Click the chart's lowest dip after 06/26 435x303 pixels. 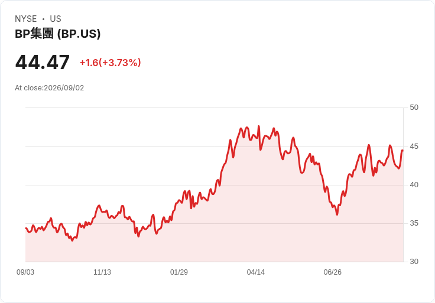[x=337, y=214]
